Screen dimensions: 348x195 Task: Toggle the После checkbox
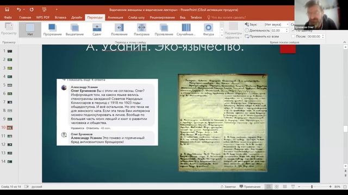pyautogui.click(x=293, y=36)
